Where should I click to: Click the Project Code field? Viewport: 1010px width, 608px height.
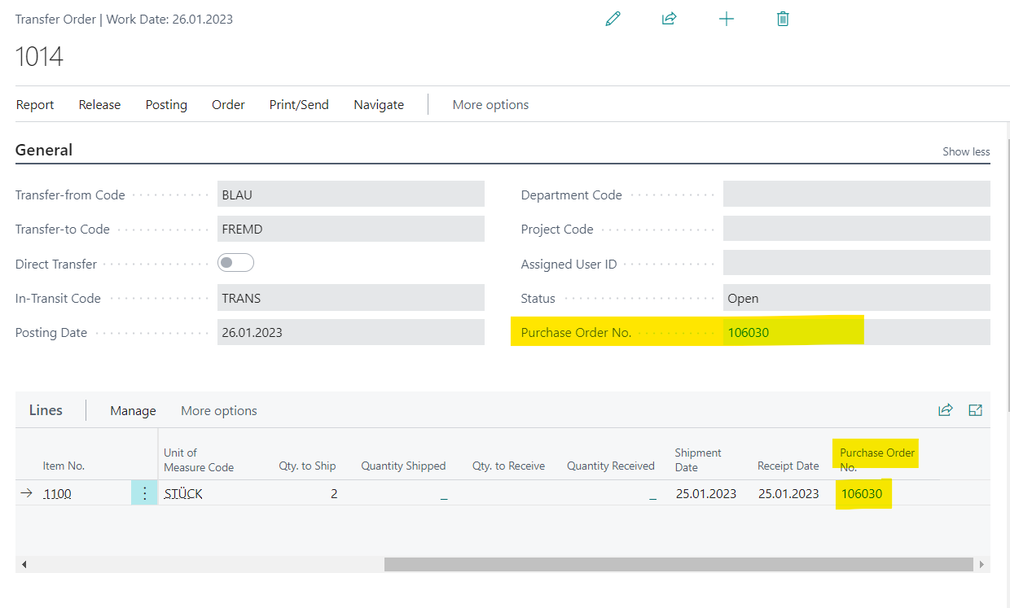[x=857, y=229]
